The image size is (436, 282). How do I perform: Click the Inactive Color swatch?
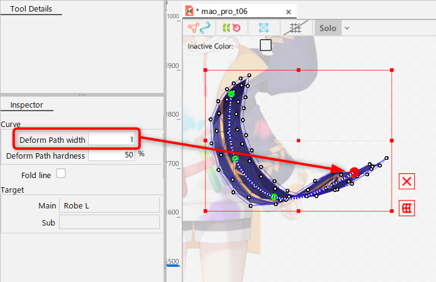pos(265,45)
